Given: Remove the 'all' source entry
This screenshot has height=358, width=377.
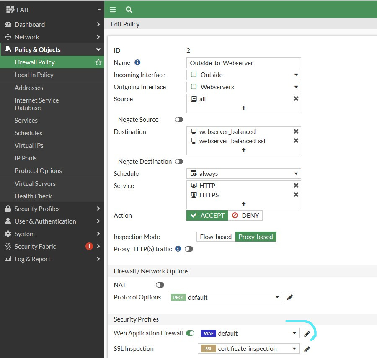Looking at the screenshot, I should (x=296, y=99).
